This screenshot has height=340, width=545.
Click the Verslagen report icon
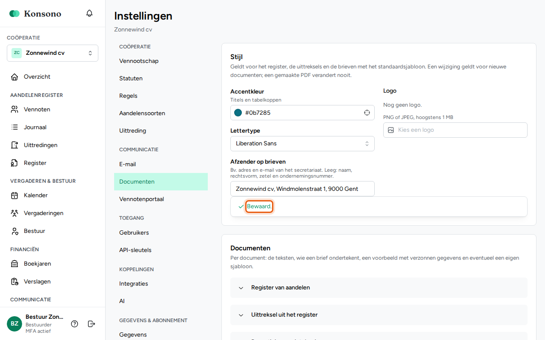click(14, 282)
